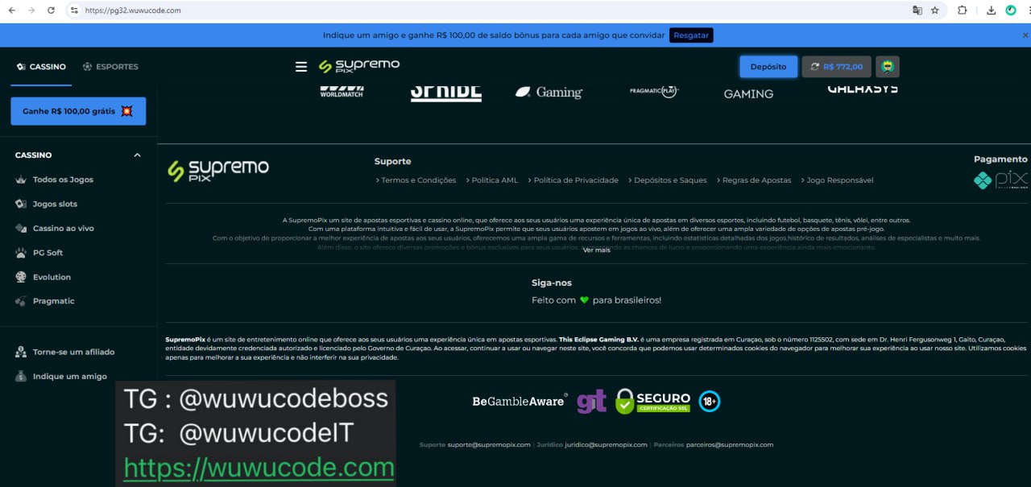Claim Ganhe R$ 100,00 grátis
Viewport: 1031px width, 487px height.
pyautogui.click(x=78, y=111)
